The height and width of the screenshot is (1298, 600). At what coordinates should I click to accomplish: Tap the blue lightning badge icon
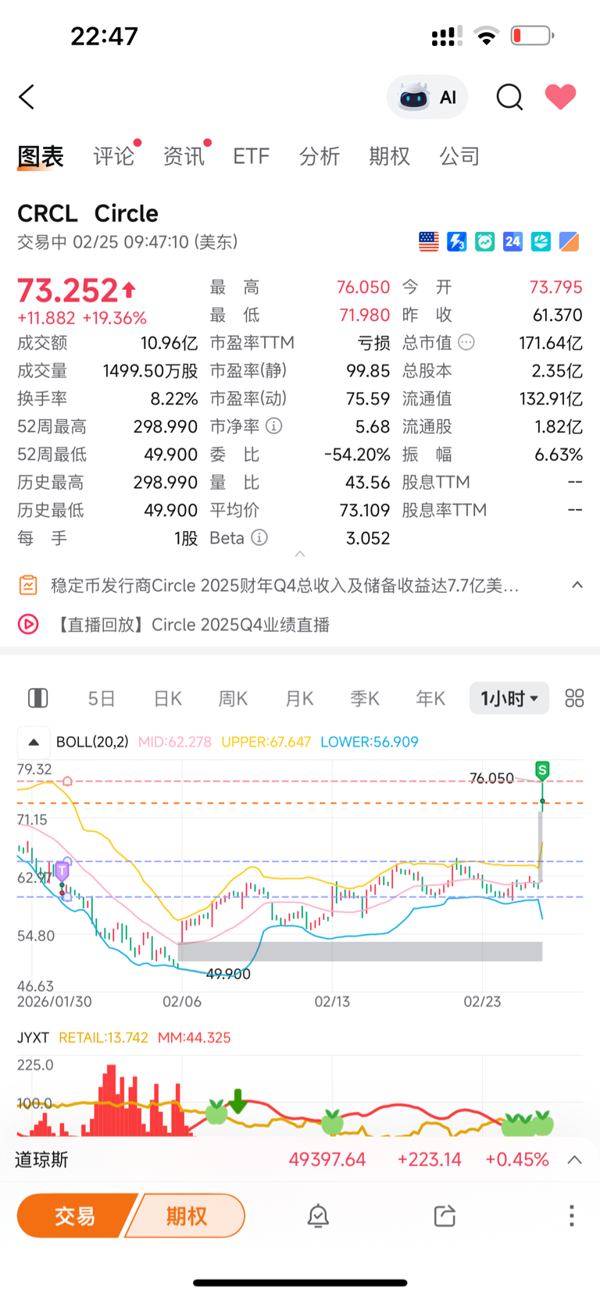coord(457,242)
